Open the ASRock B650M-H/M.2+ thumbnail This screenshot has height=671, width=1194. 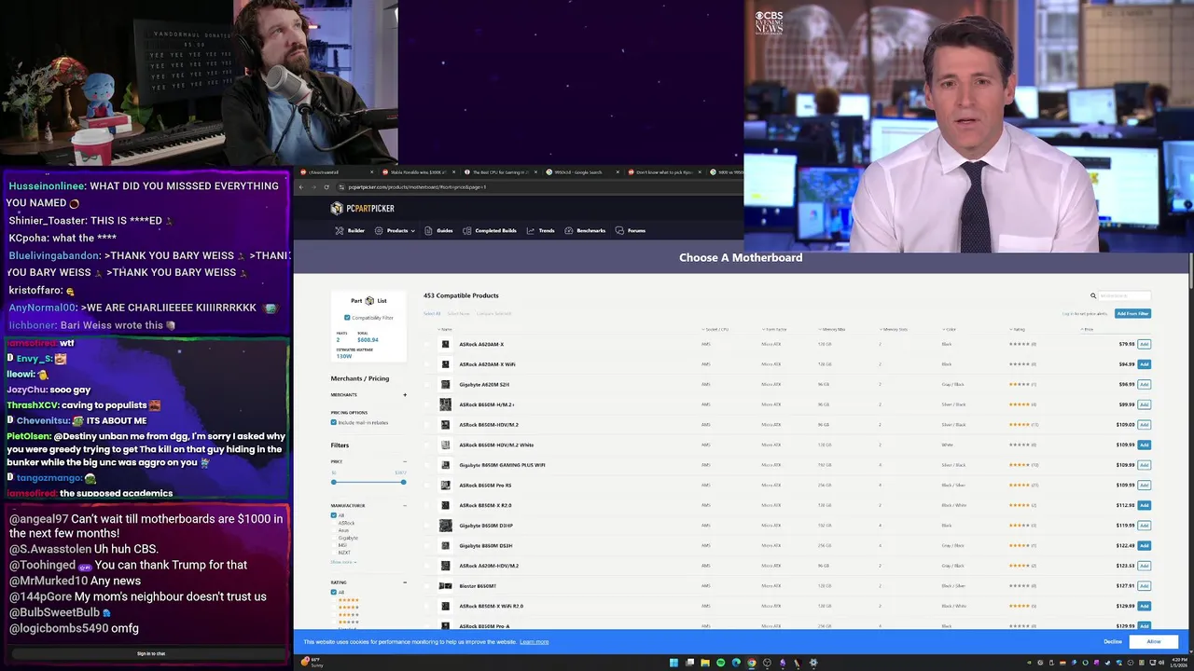(445, 404)
